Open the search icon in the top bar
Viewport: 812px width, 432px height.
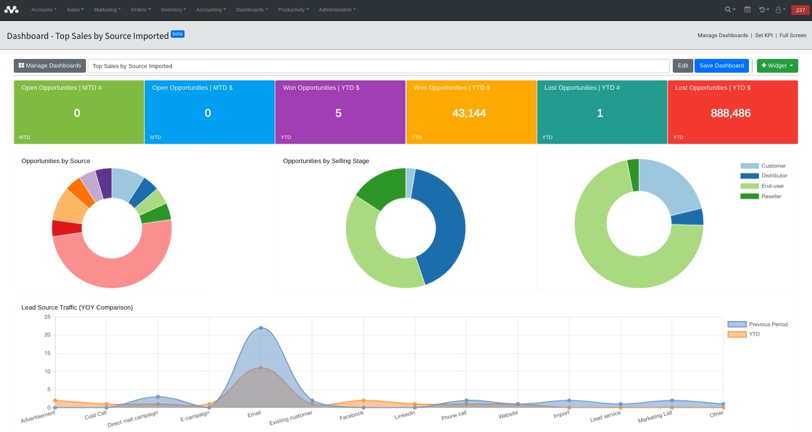pos(730,10)
